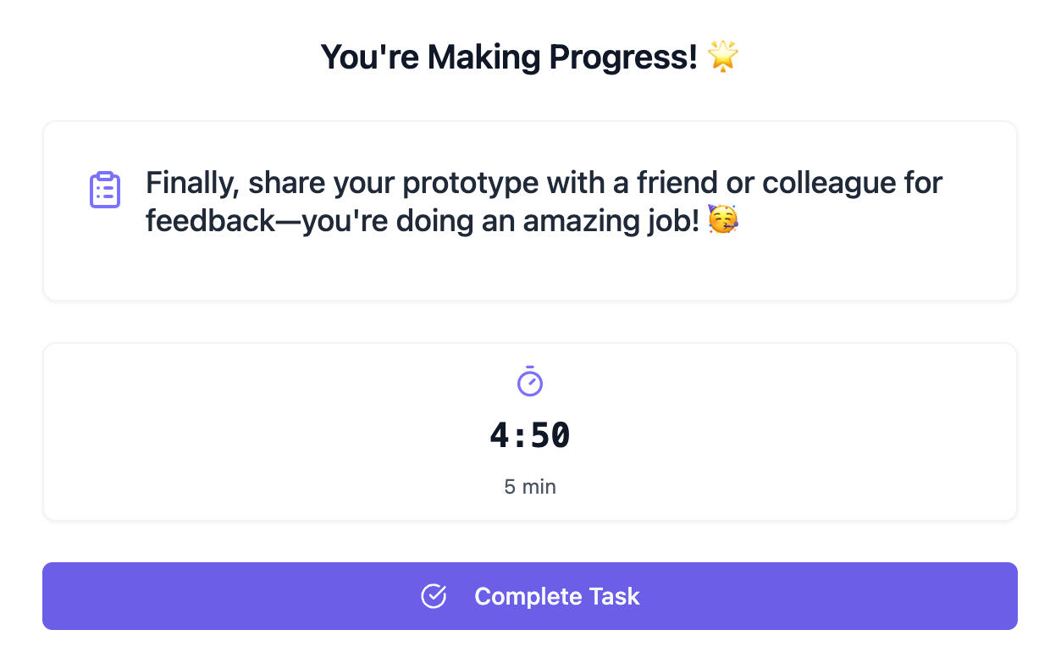Screen dimensions: 1050x652
Task: Click the word "feedback" in the task text
Action: 211,221
